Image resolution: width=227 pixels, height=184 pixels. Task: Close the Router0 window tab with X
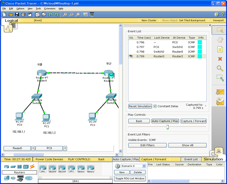click(33, 148)
